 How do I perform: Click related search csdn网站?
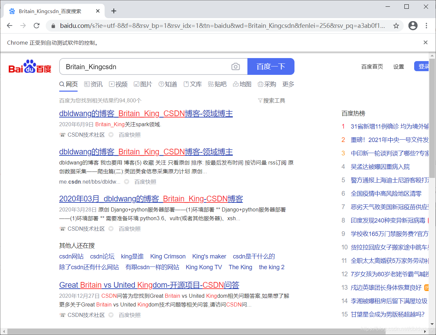point(71,256)
